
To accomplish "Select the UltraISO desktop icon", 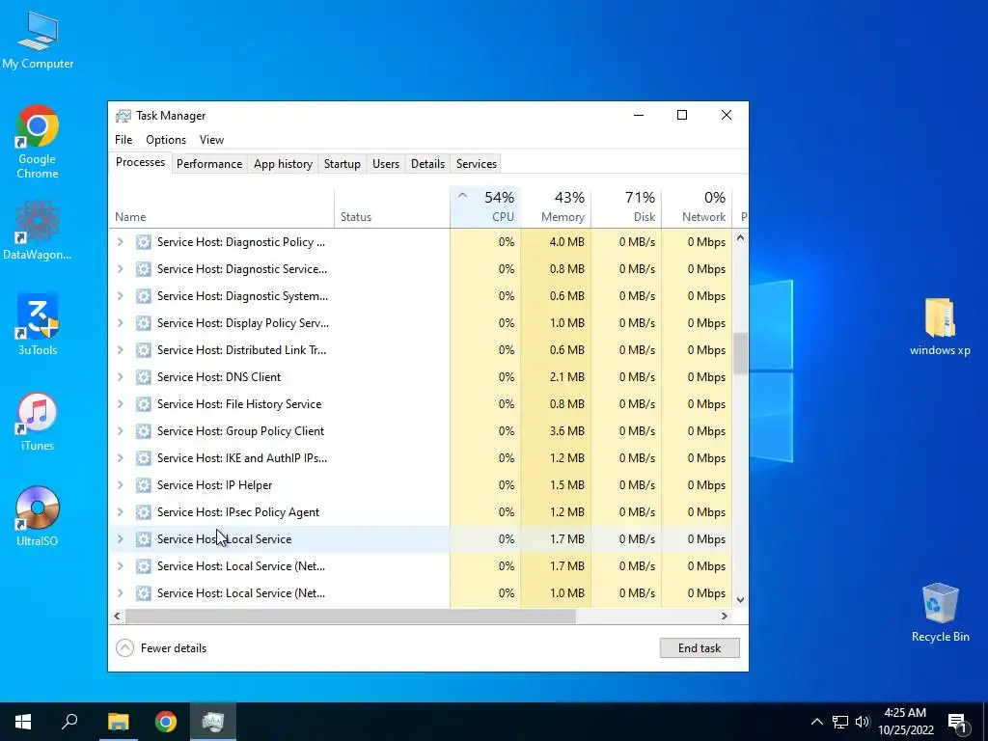I will click(x=38, y=516).
